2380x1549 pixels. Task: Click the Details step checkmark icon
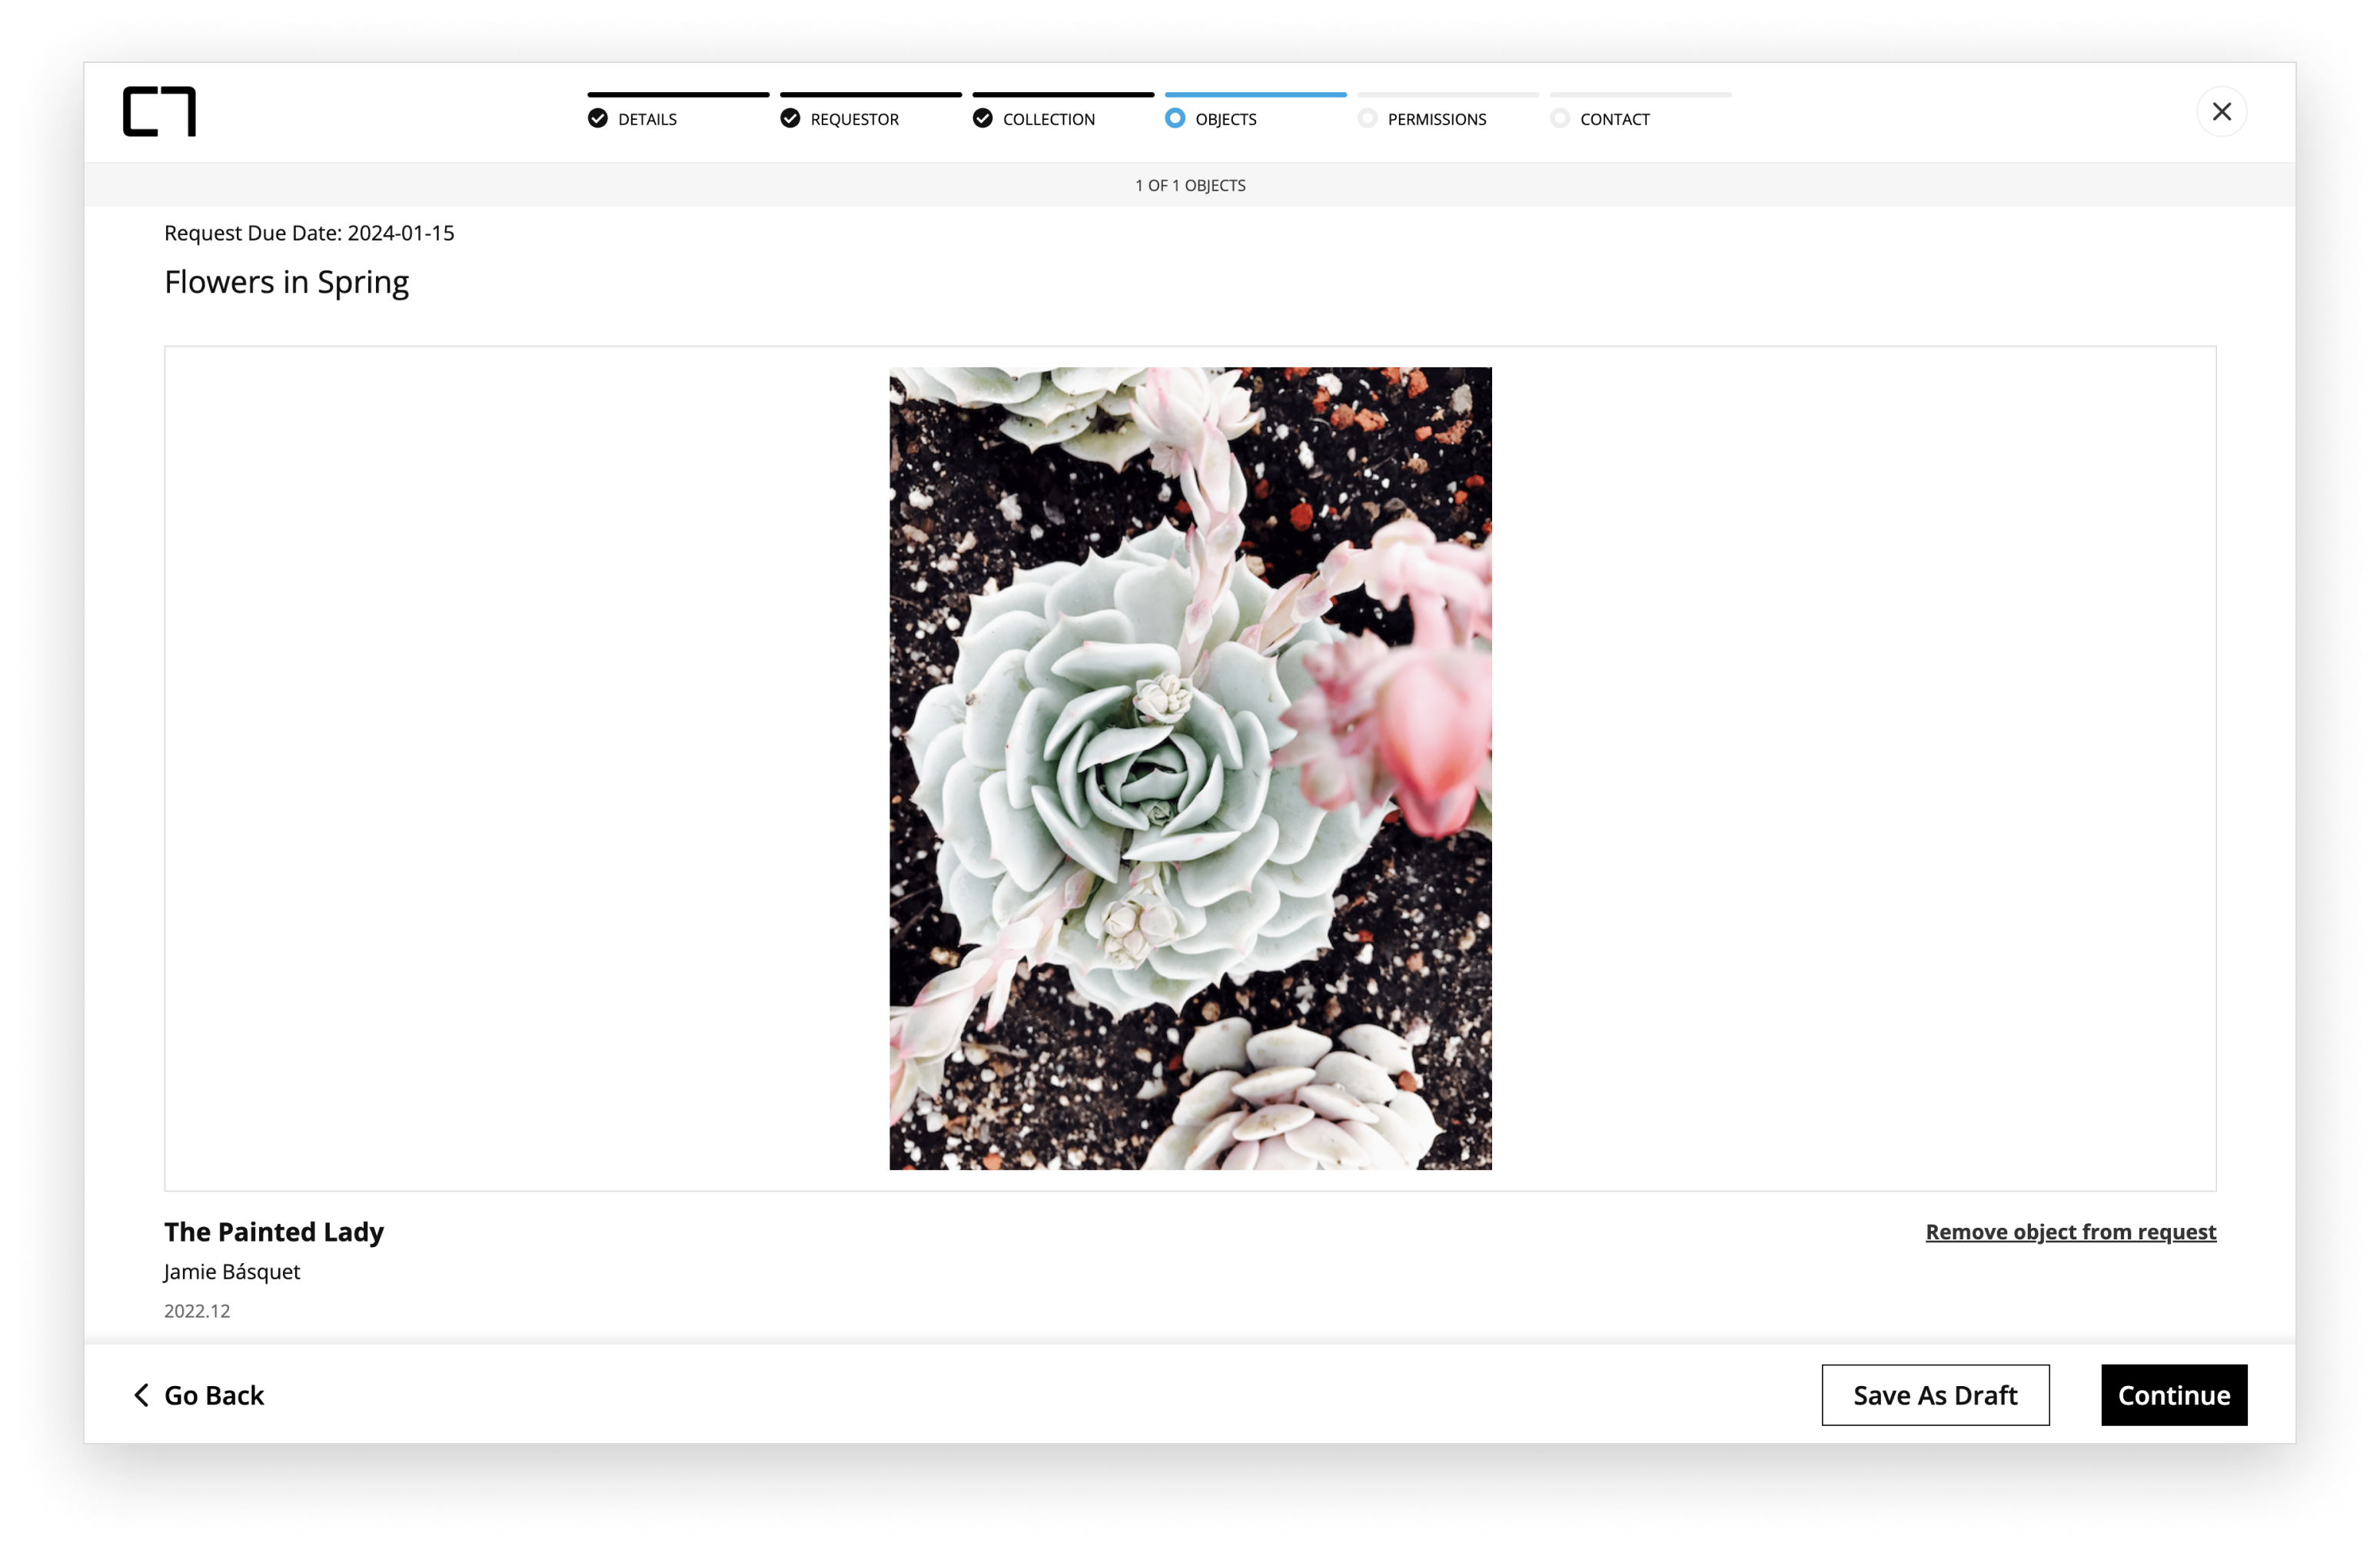tap(598, 119)
